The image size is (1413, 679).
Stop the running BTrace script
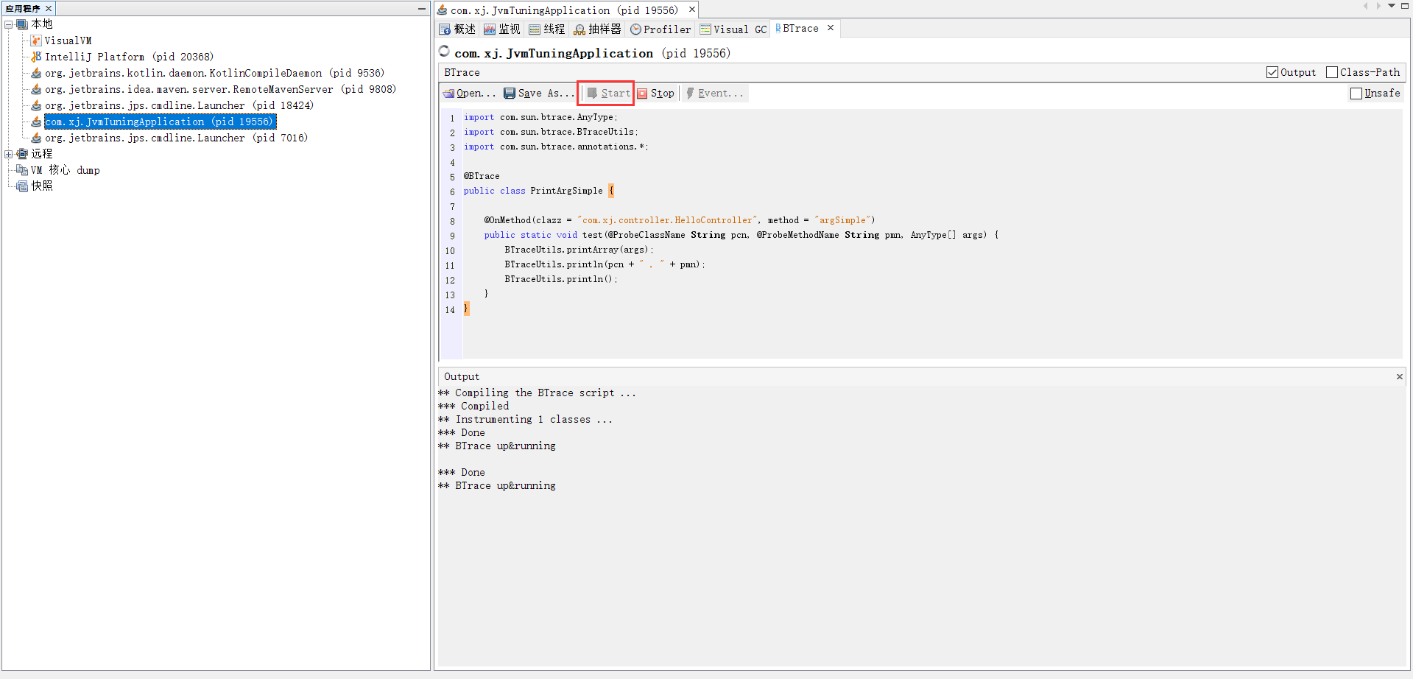coord(655,94)
